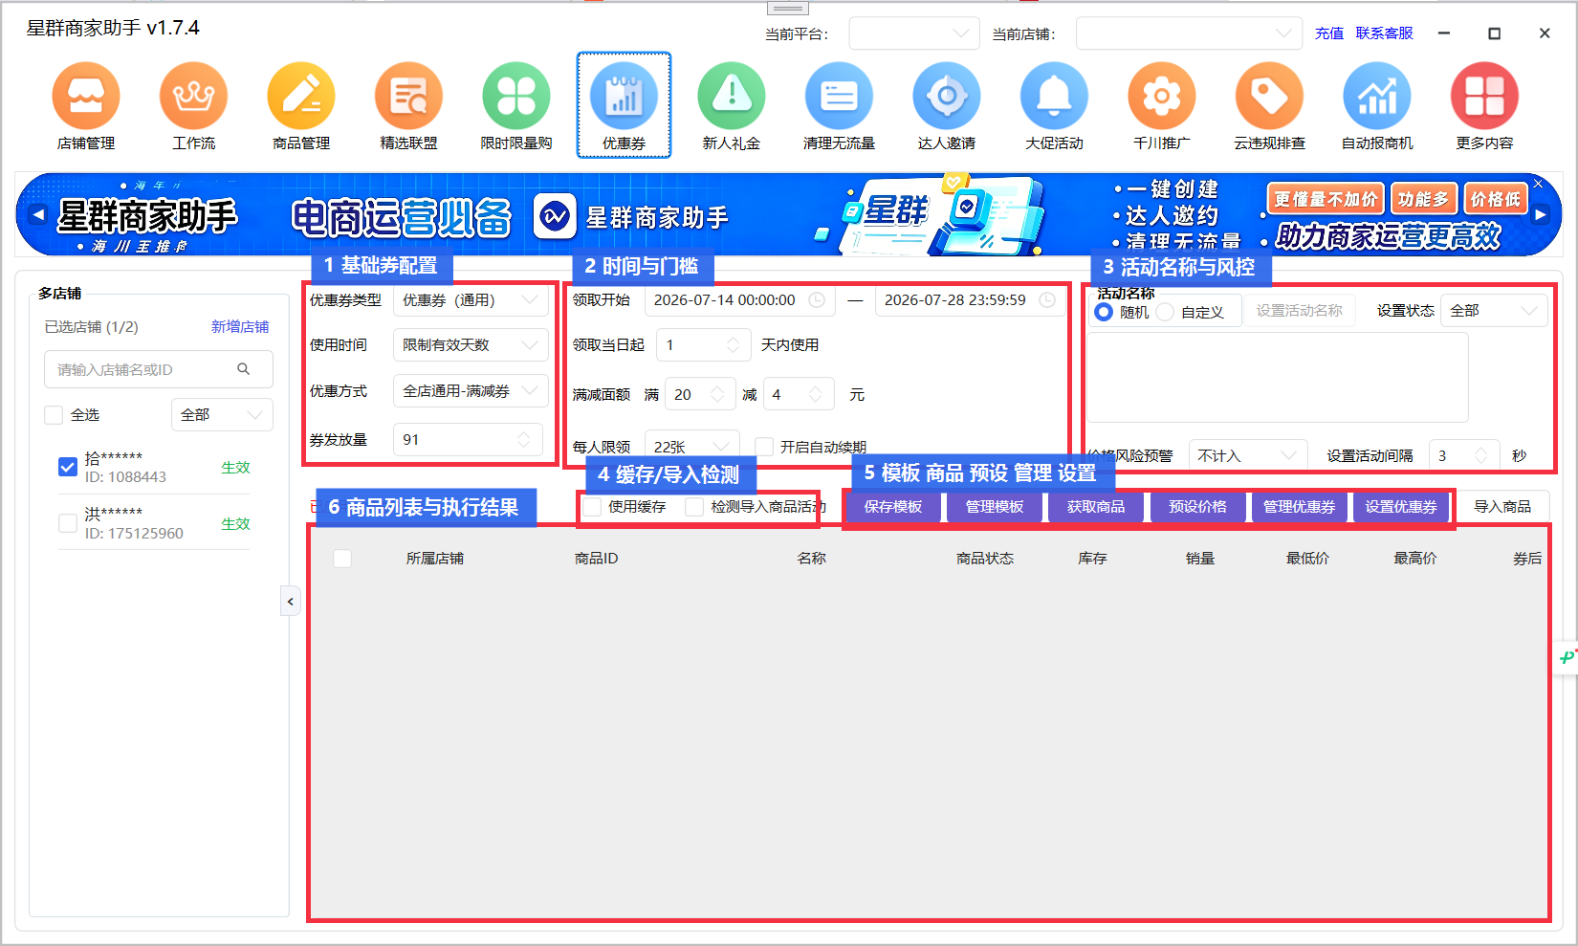Expand the 当前平台 dropdown

point(914,33)
